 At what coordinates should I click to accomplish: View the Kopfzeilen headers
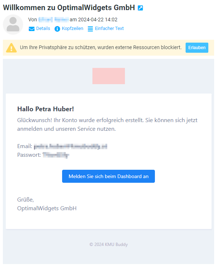[73, 29]
